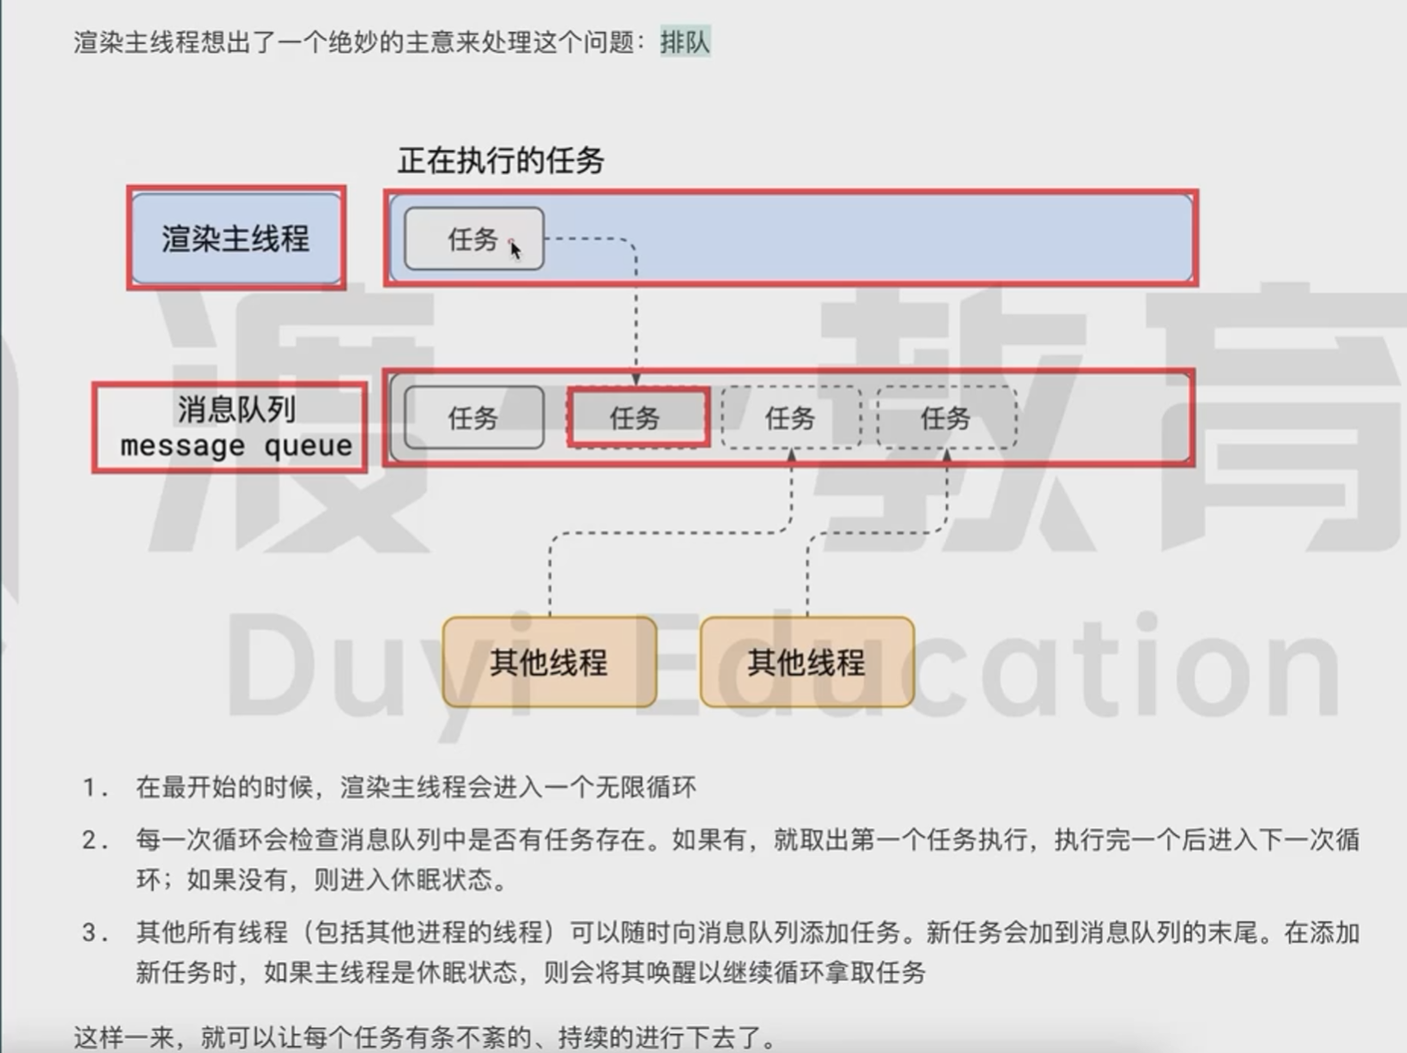
Task: Click the closing sentence starting 这样一来
Action: tap(425, 1037)
